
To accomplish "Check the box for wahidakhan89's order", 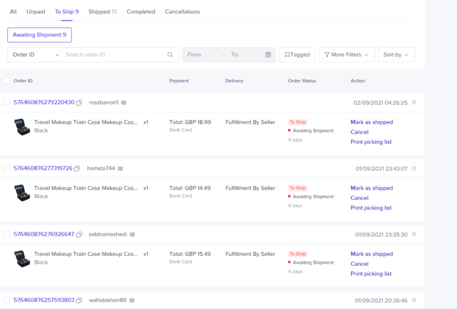I will tap(7, 300).
